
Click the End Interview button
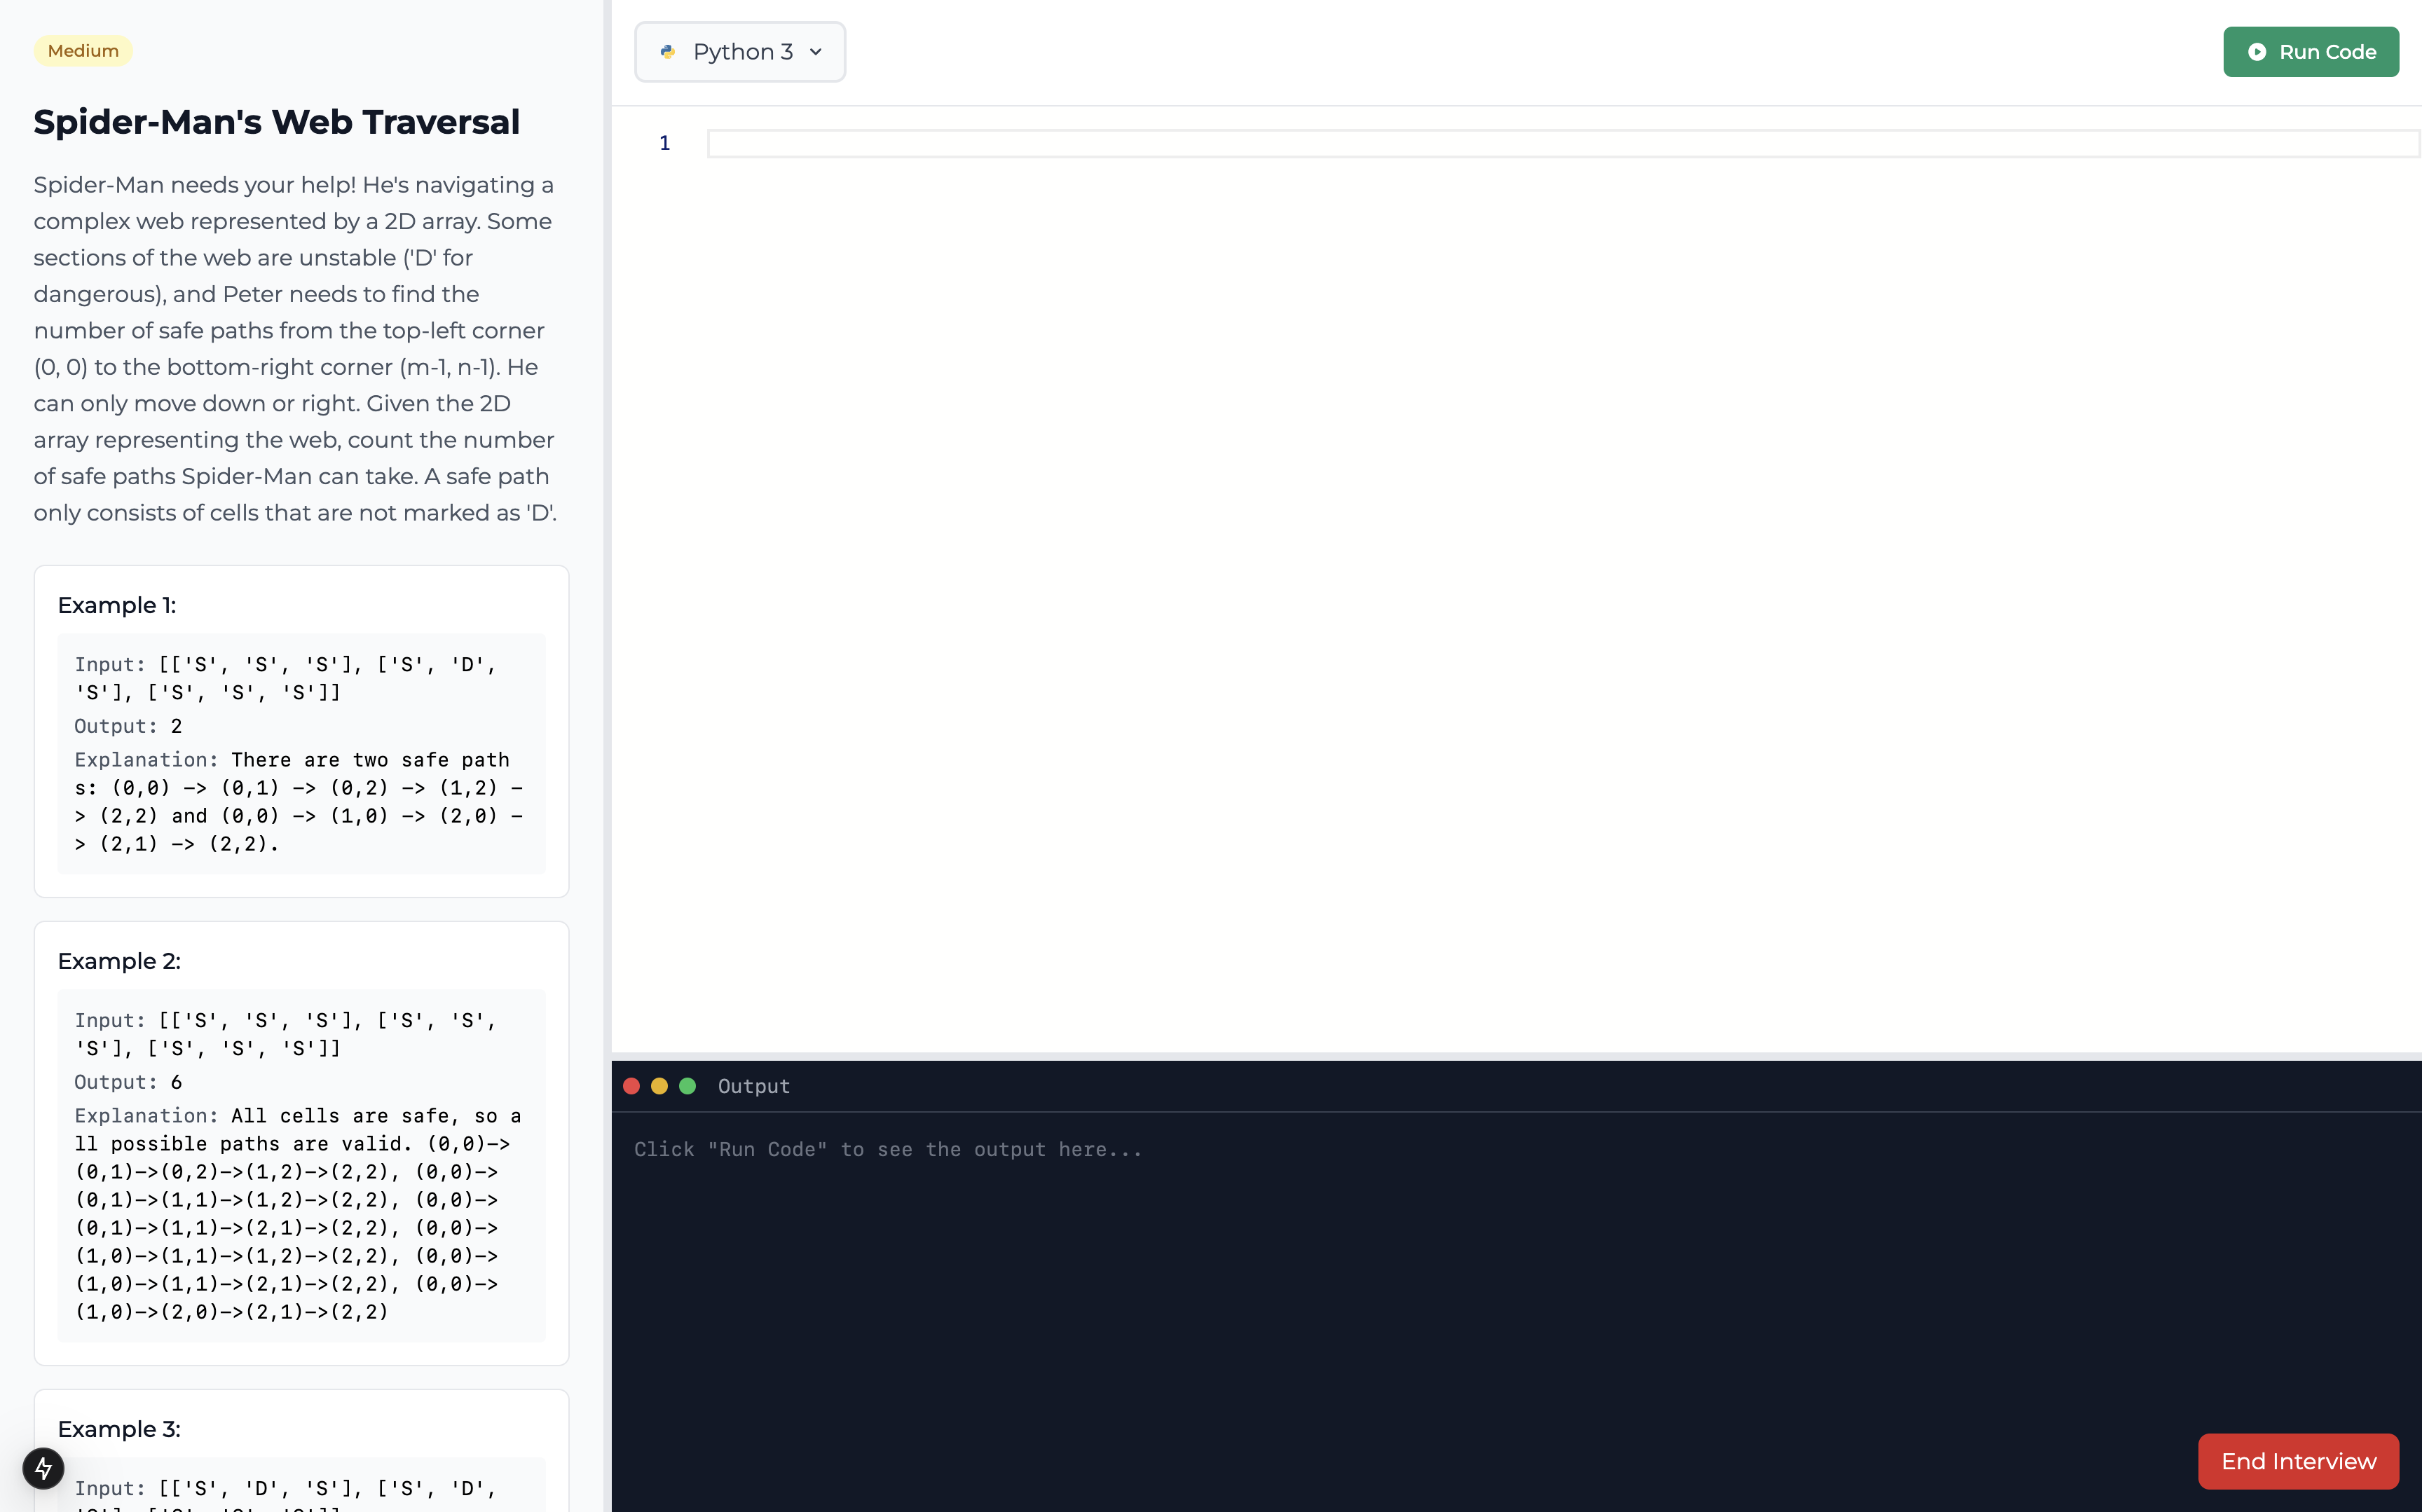coord(2298,1461)
